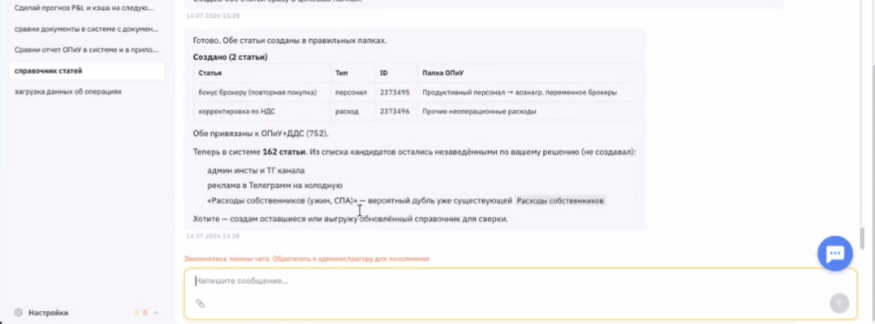Viewport: 875px width, 324px height.
Task: Open chat 'загрузка данных об операциях'
Action: tap(68, 91)
